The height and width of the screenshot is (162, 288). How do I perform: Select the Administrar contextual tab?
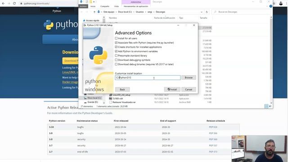pyautogui.click(x=136, y=2)
